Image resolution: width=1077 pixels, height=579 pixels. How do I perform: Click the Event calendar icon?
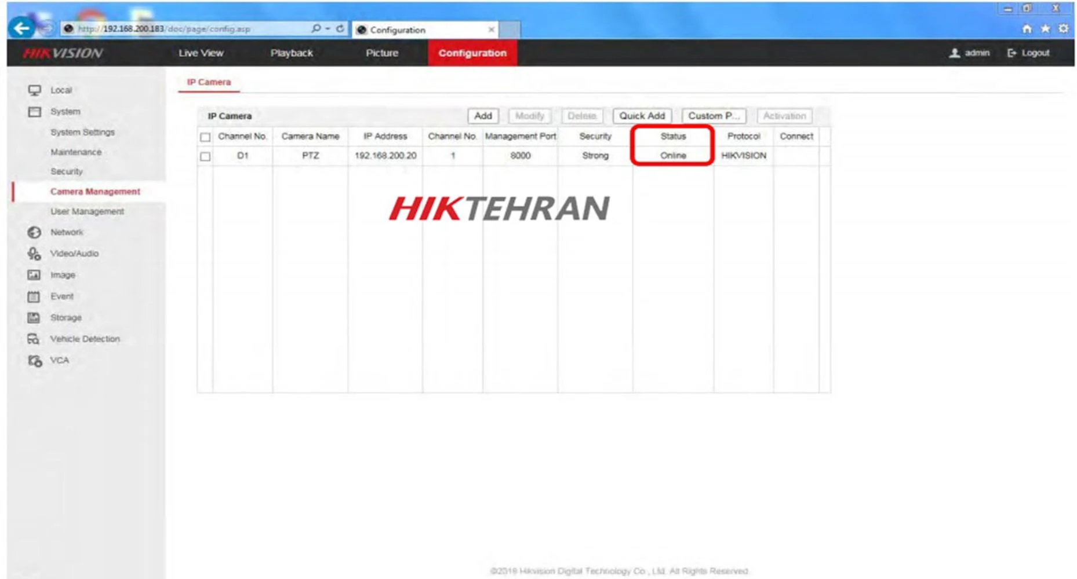point(34,296)
